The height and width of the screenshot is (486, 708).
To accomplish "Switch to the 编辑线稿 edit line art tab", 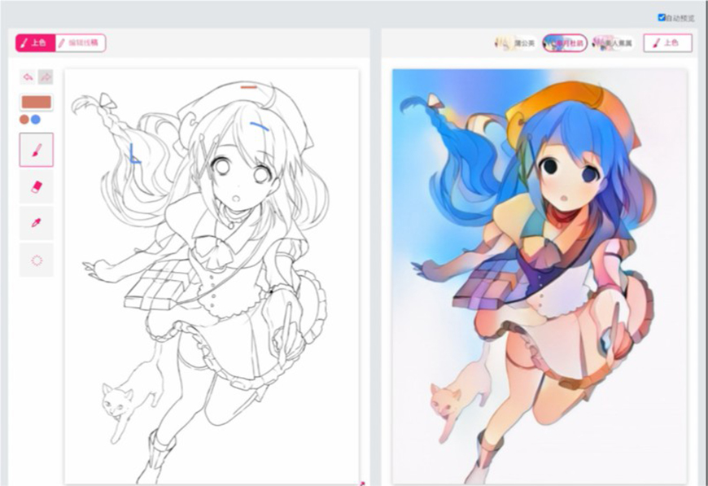I will tap(81, 43).
